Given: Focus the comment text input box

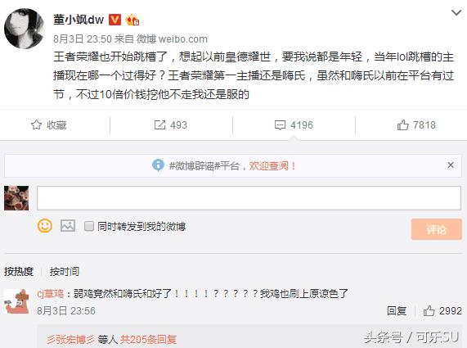Looking at the screenshot, I should pyautogui.click(x=249, y=198).
